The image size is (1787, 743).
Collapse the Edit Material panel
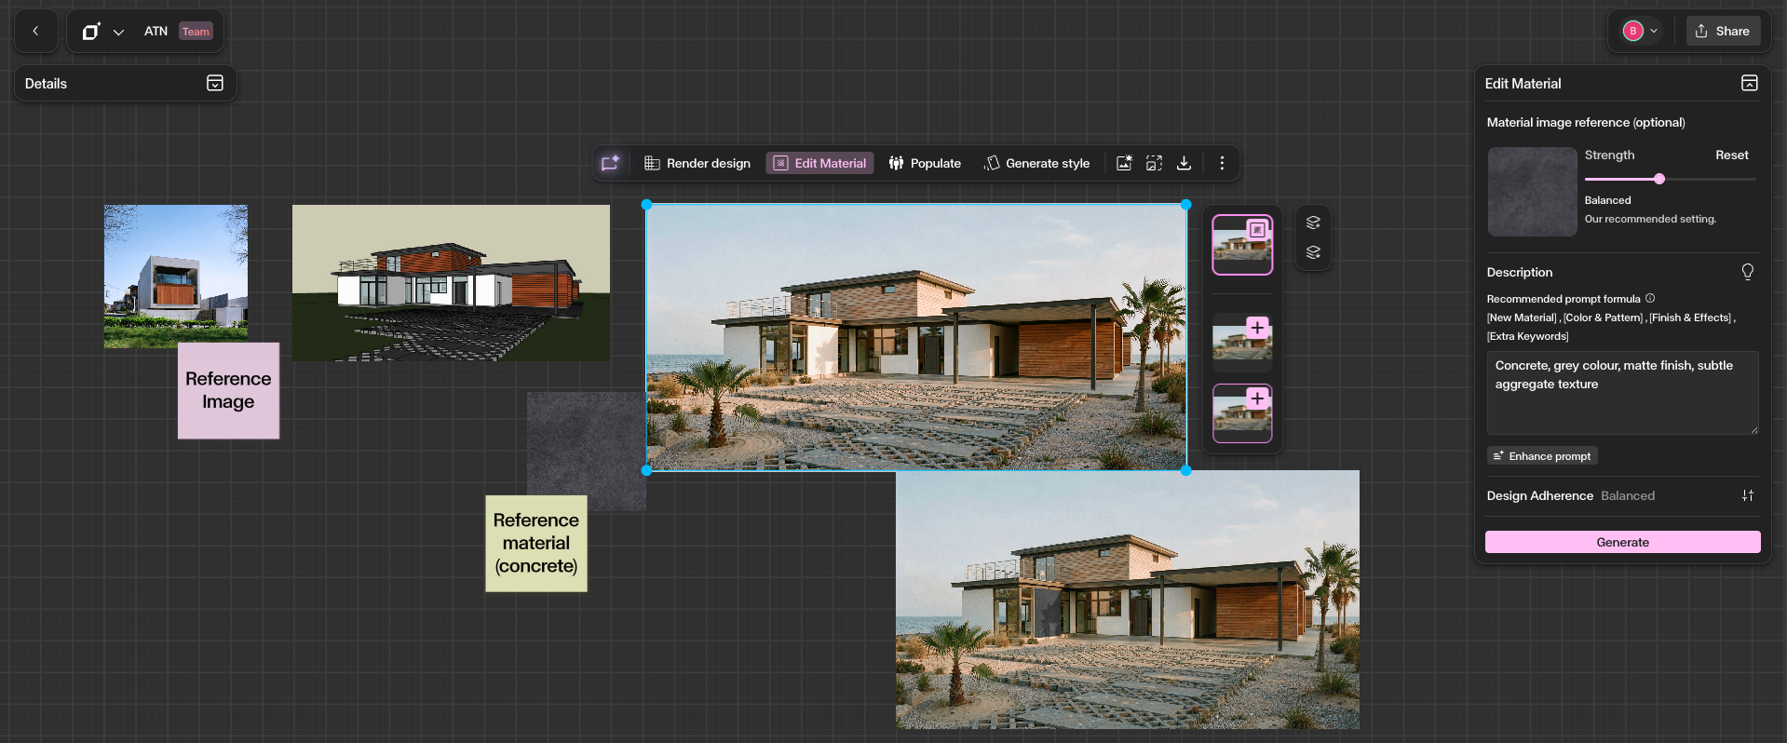pyautogui.click(x=1749, y=84)
